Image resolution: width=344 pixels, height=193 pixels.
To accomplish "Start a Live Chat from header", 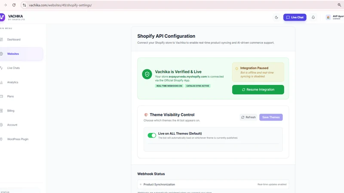I will (x=295, y=17).
